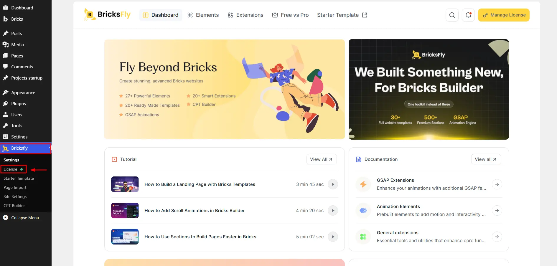
Task: Click the Bricks 'b' sidebar icon
Action: click(x=6, y=19)
